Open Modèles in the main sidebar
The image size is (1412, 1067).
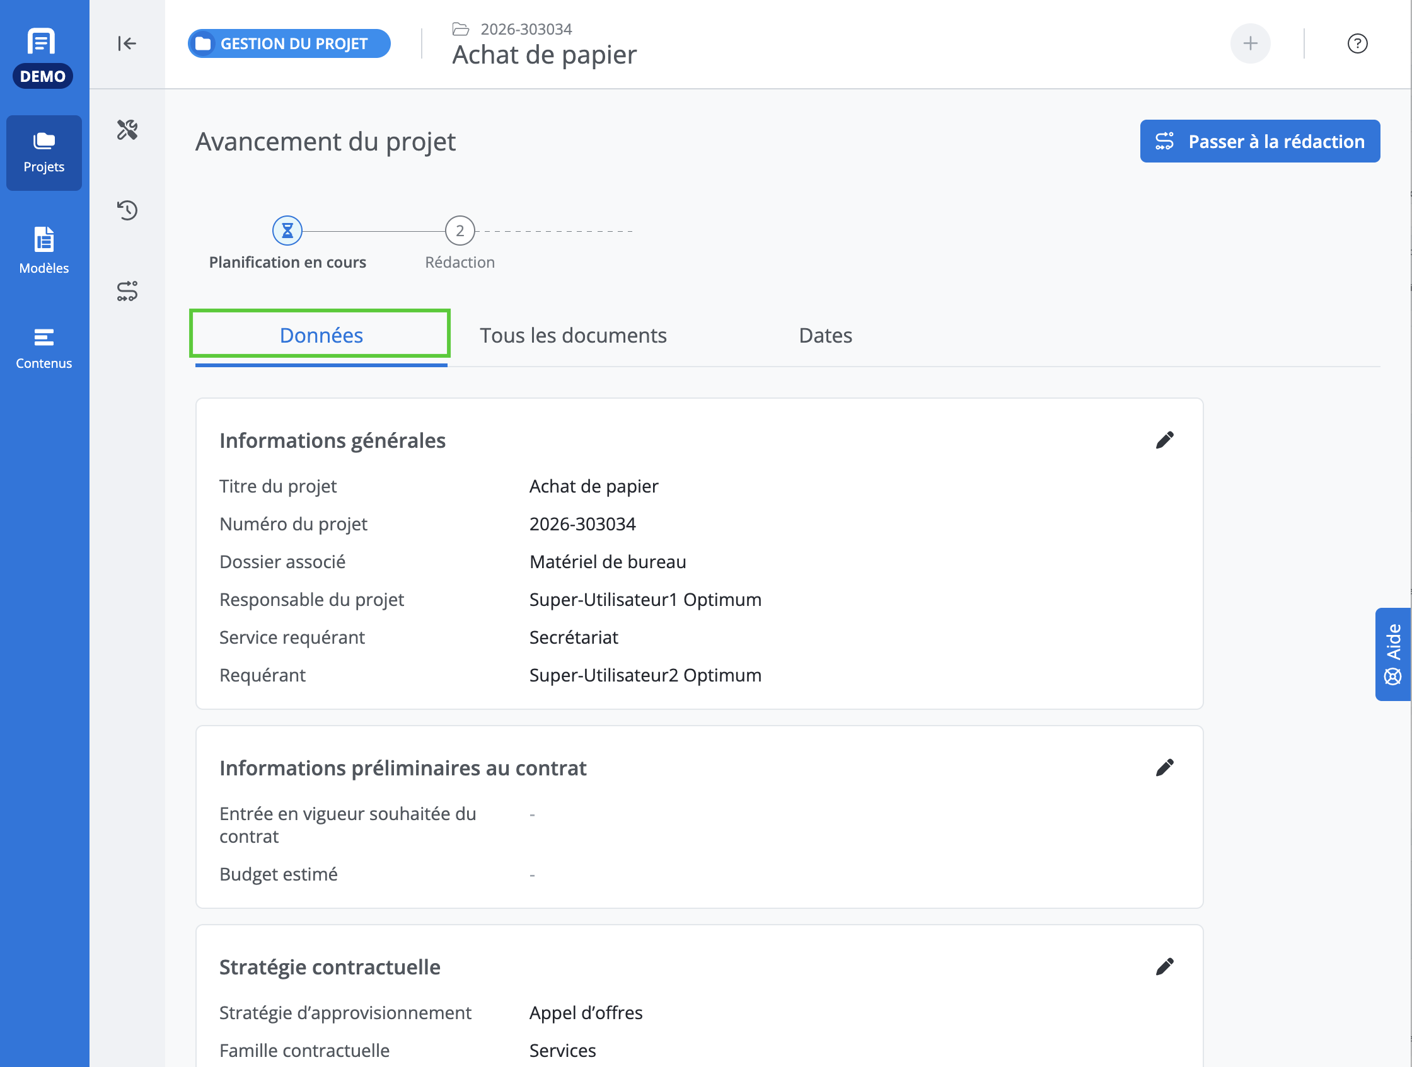[44, 251]
